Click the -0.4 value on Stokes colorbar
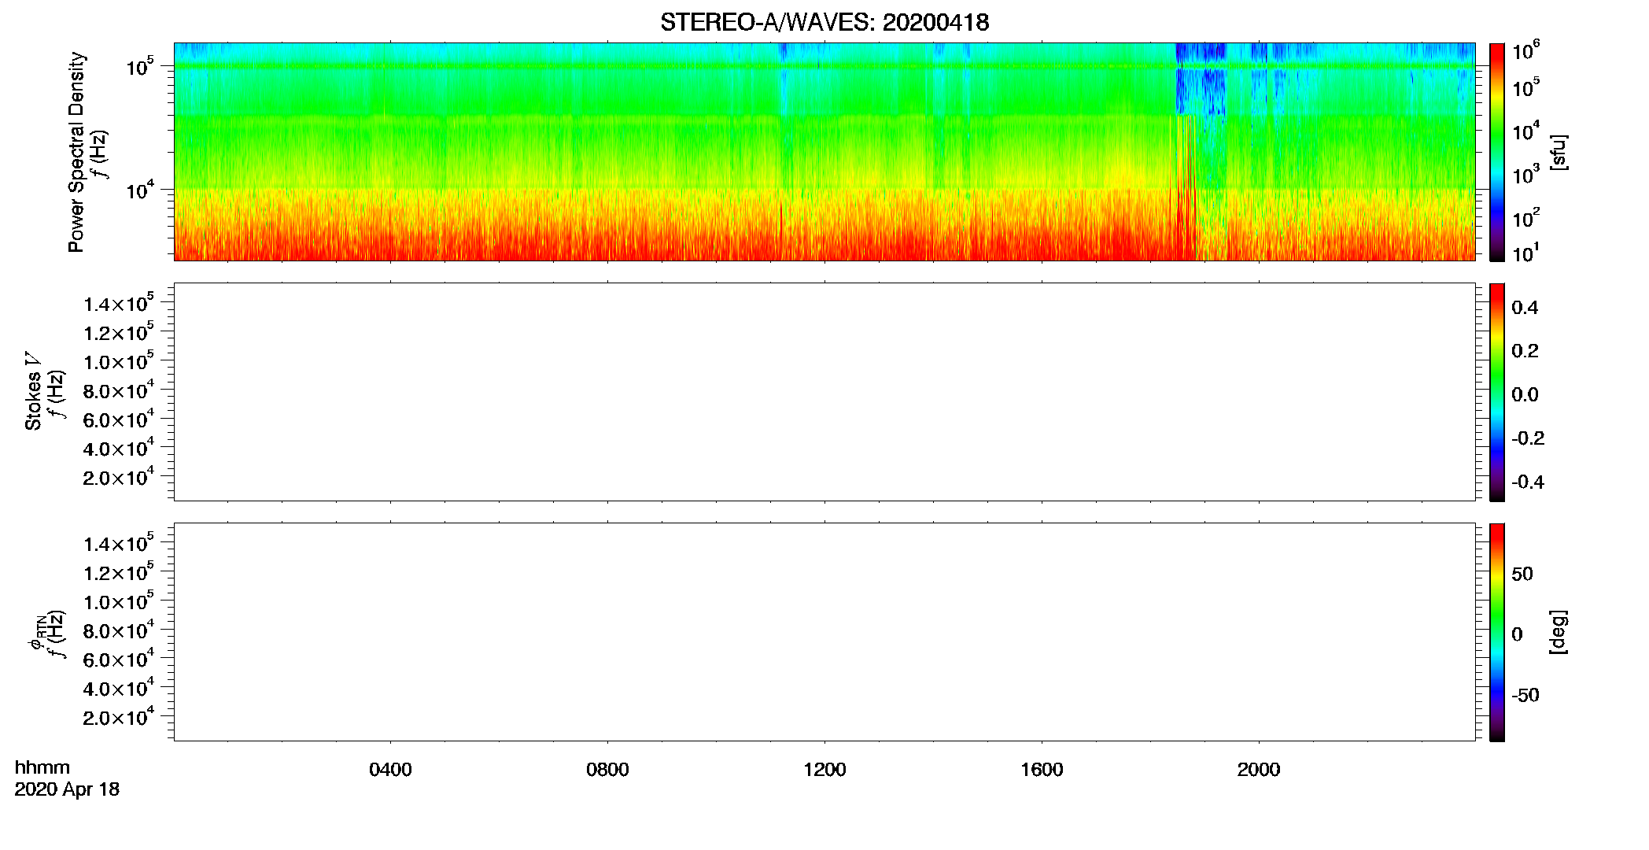The width and height of the screenshot is (1649, 850). [1528, 482]
